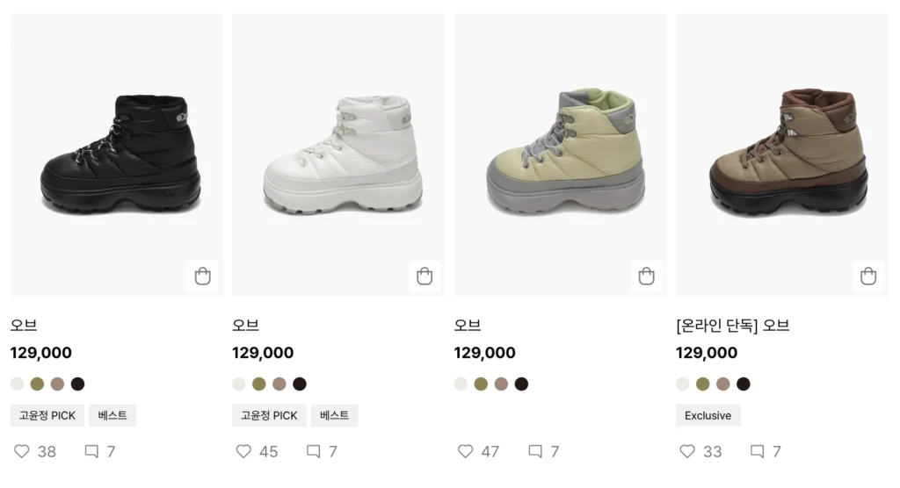Screen dimensions: 900x488
Task: Open the yellow-green boot product image
Action: [560, 154]
